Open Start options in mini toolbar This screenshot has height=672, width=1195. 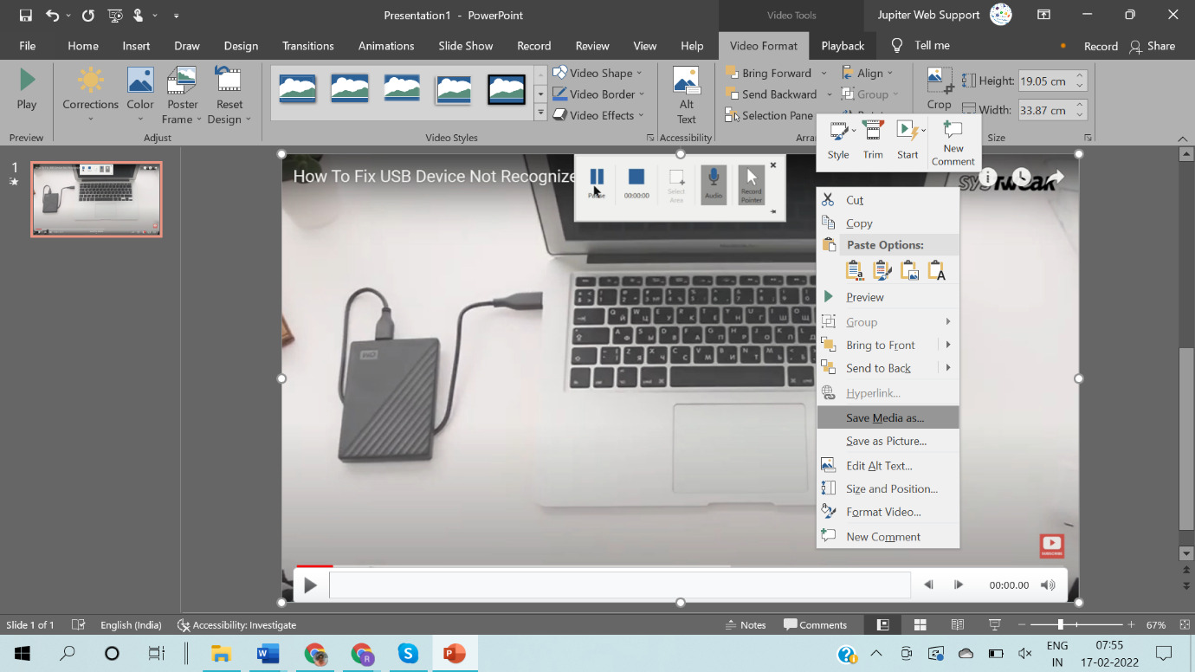pyautogui.click(x=908, y=140)
